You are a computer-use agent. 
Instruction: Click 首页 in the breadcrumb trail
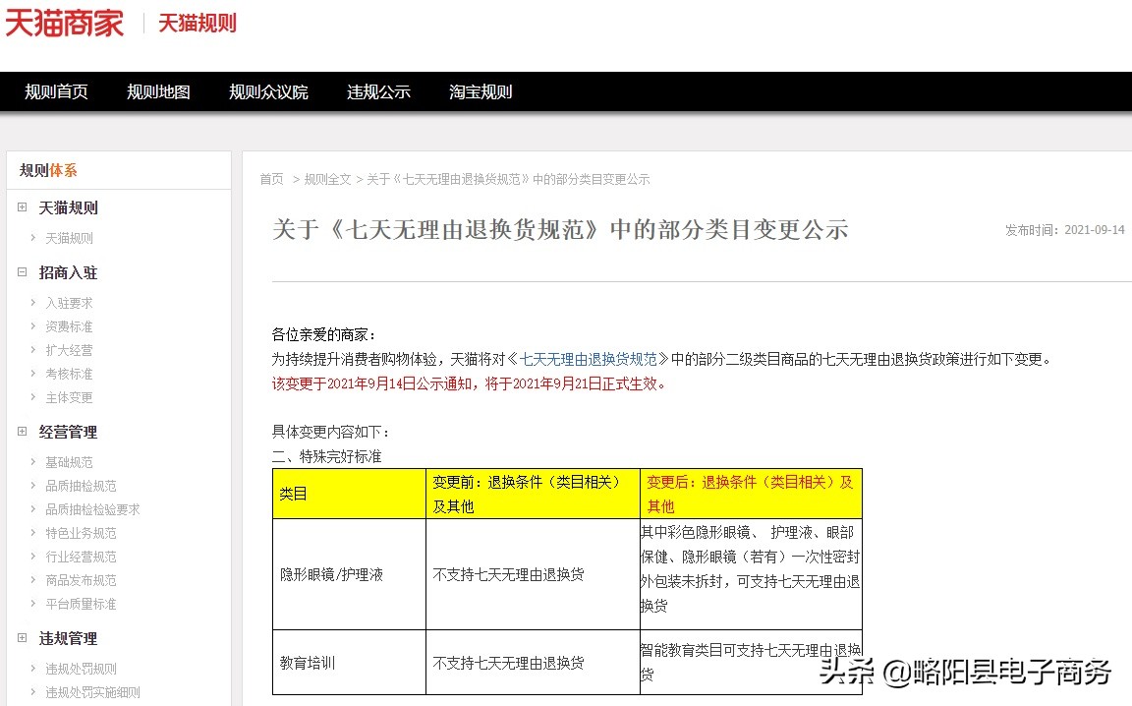point(271,179)
